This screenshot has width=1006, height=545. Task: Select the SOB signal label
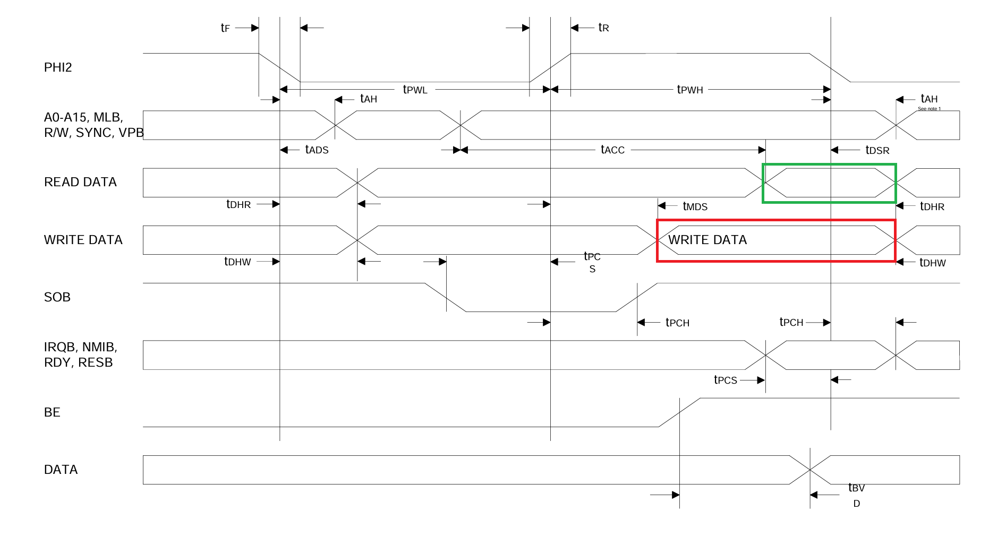pos(57,297)
